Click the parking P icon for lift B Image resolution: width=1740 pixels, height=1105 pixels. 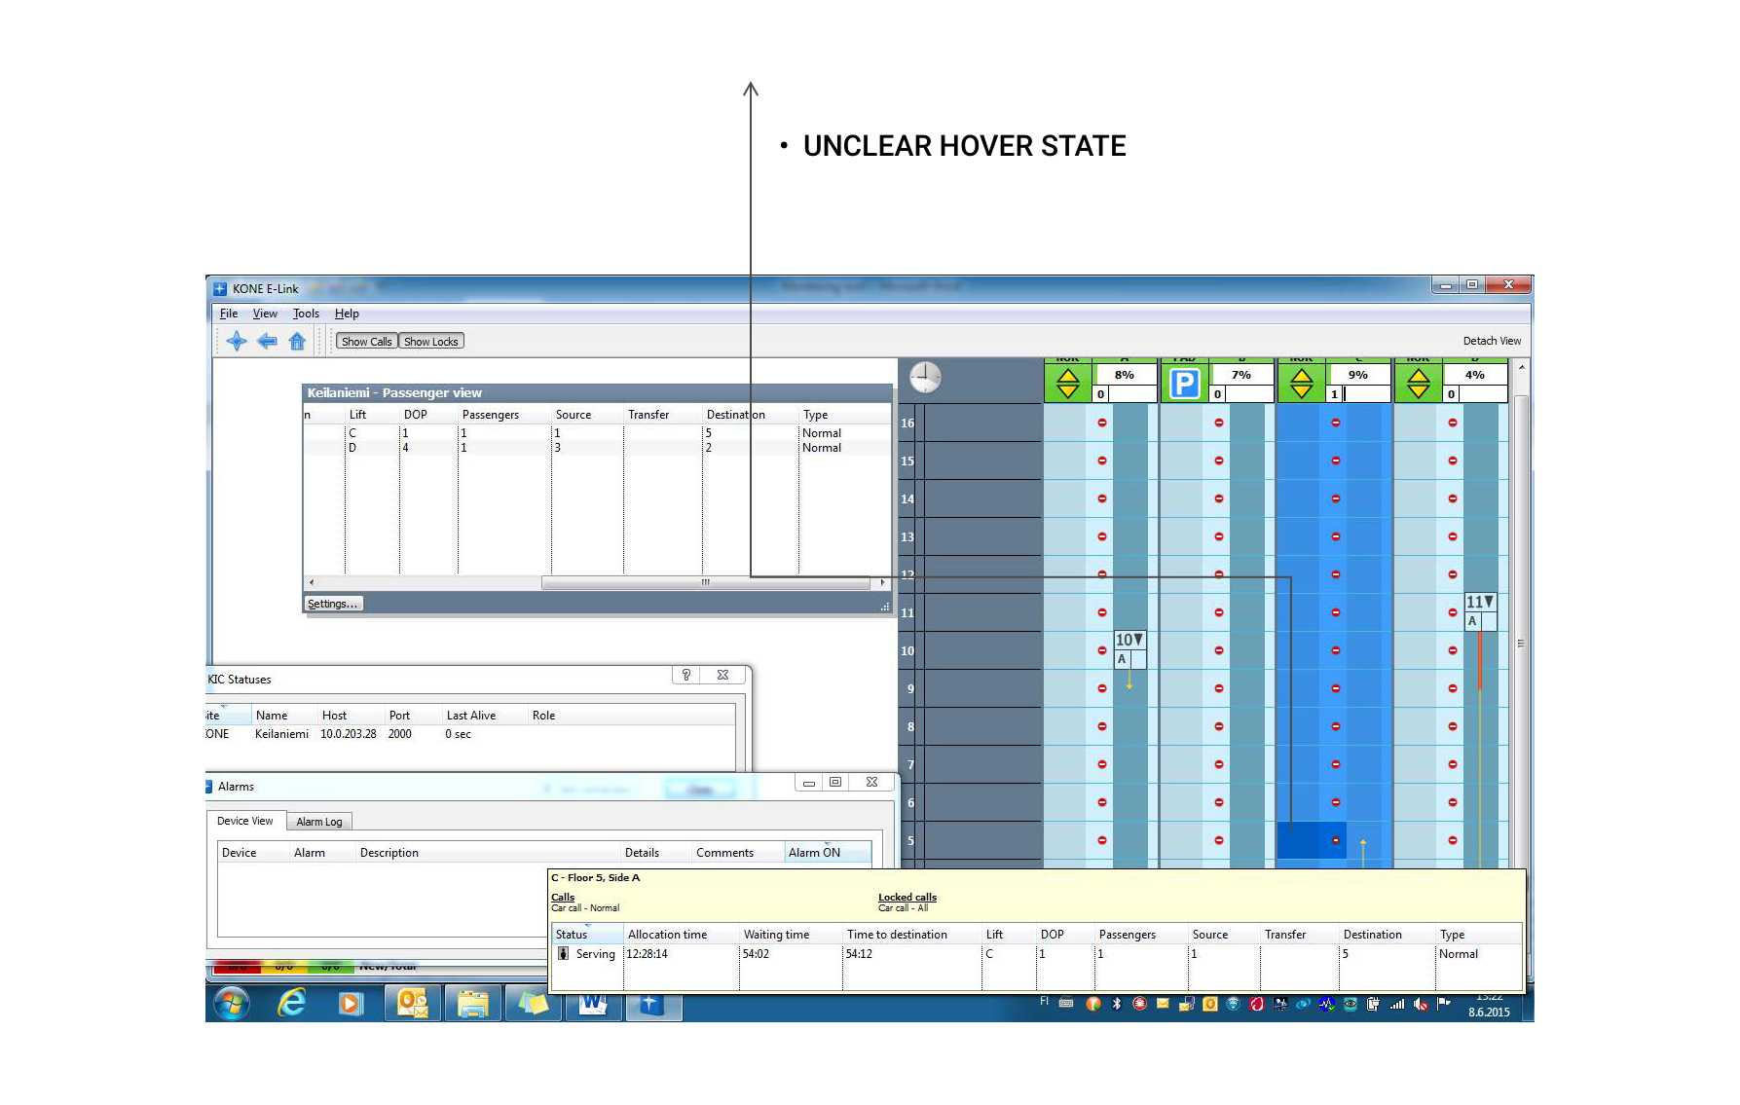[1184, 384]
